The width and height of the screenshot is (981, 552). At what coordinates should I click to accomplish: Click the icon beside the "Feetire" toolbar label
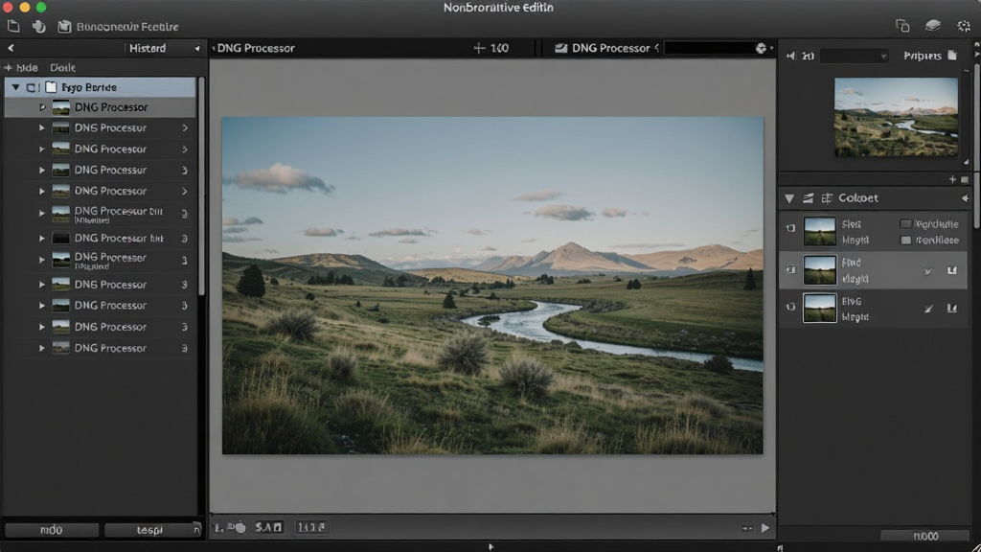[x=64, y=26]
